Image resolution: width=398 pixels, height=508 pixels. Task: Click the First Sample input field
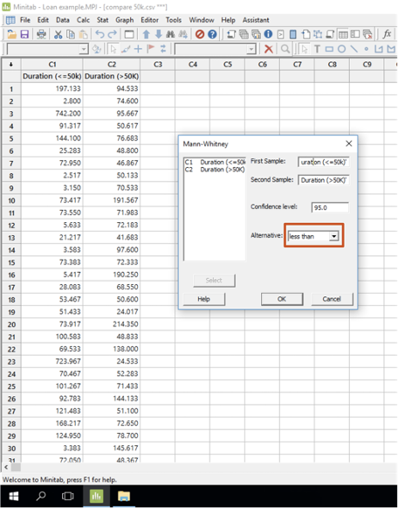[323, 162]
